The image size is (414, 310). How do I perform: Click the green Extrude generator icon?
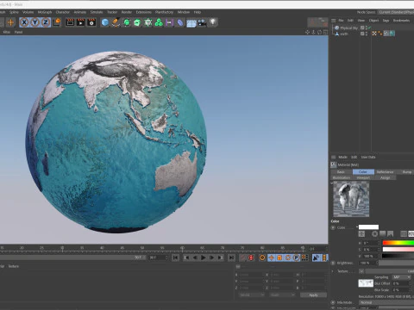(x=137, y=22)
